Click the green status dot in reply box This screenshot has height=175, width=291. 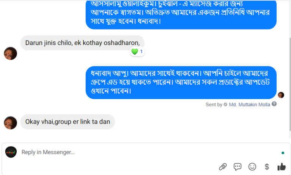click(x=283, y=153)
